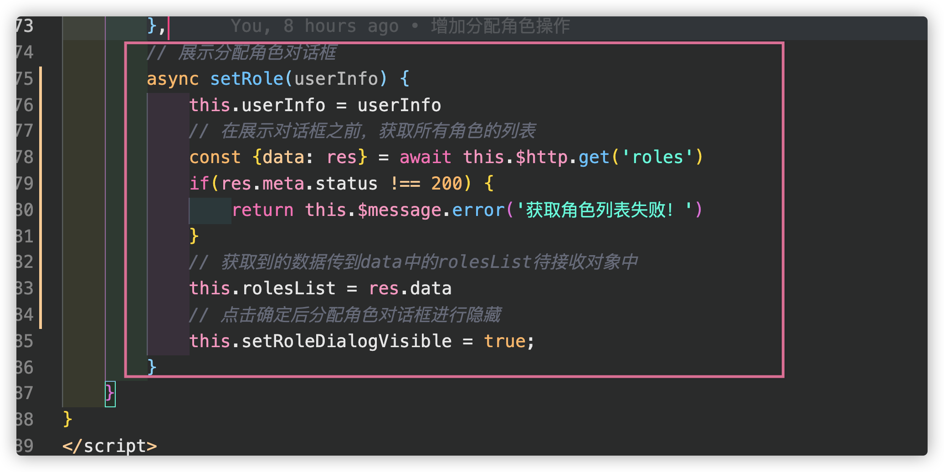
Task: Click 'setRoleDialogVisible' property name
Action: [x=347, y=341]
